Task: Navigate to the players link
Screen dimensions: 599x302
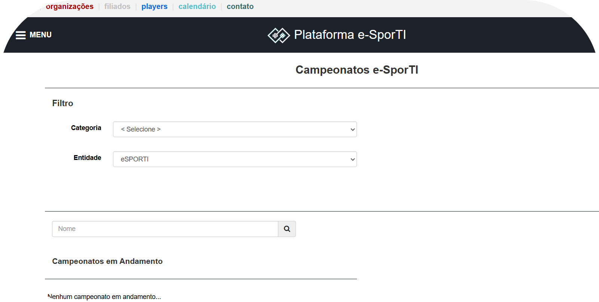Action: (154, 6)
